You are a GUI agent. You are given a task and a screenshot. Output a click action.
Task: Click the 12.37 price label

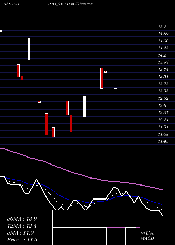point(163,112)
